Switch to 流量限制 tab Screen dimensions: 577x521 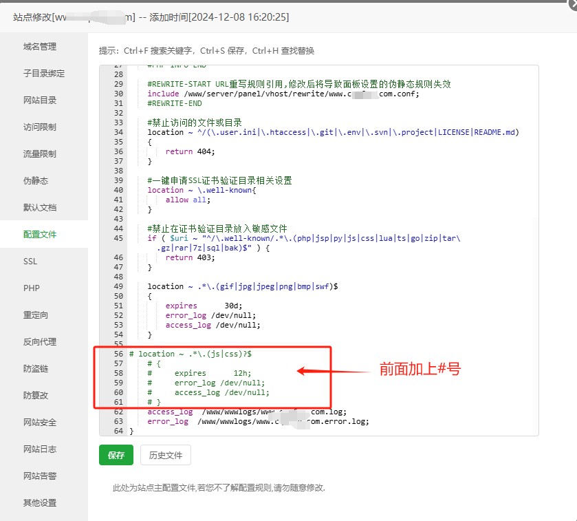point(40,154)
